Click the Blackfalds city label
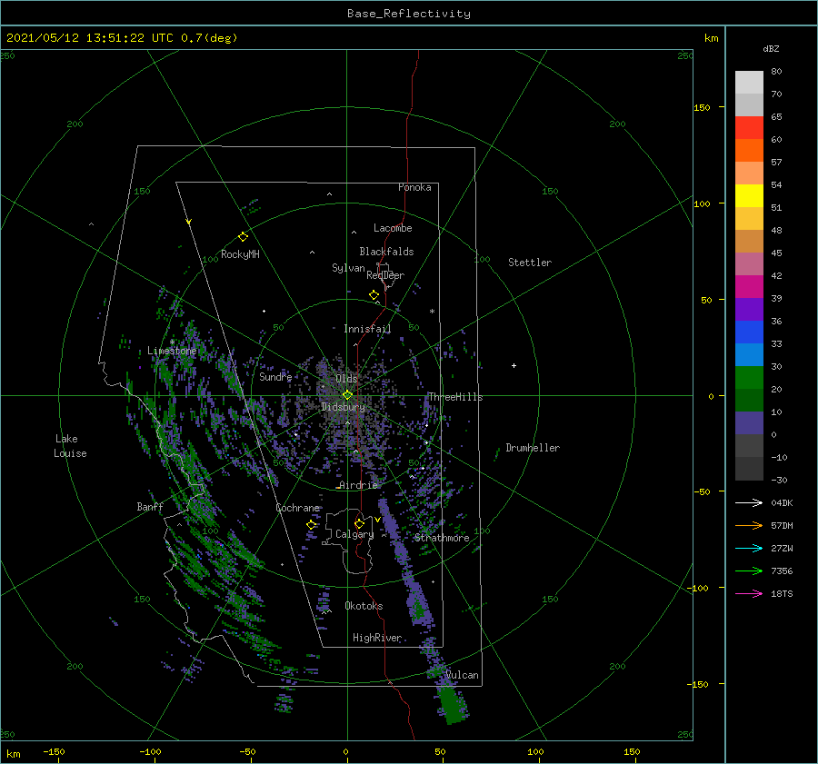This screenshot has width=818, height=764. pyautogui.click(x=386, y=252)
